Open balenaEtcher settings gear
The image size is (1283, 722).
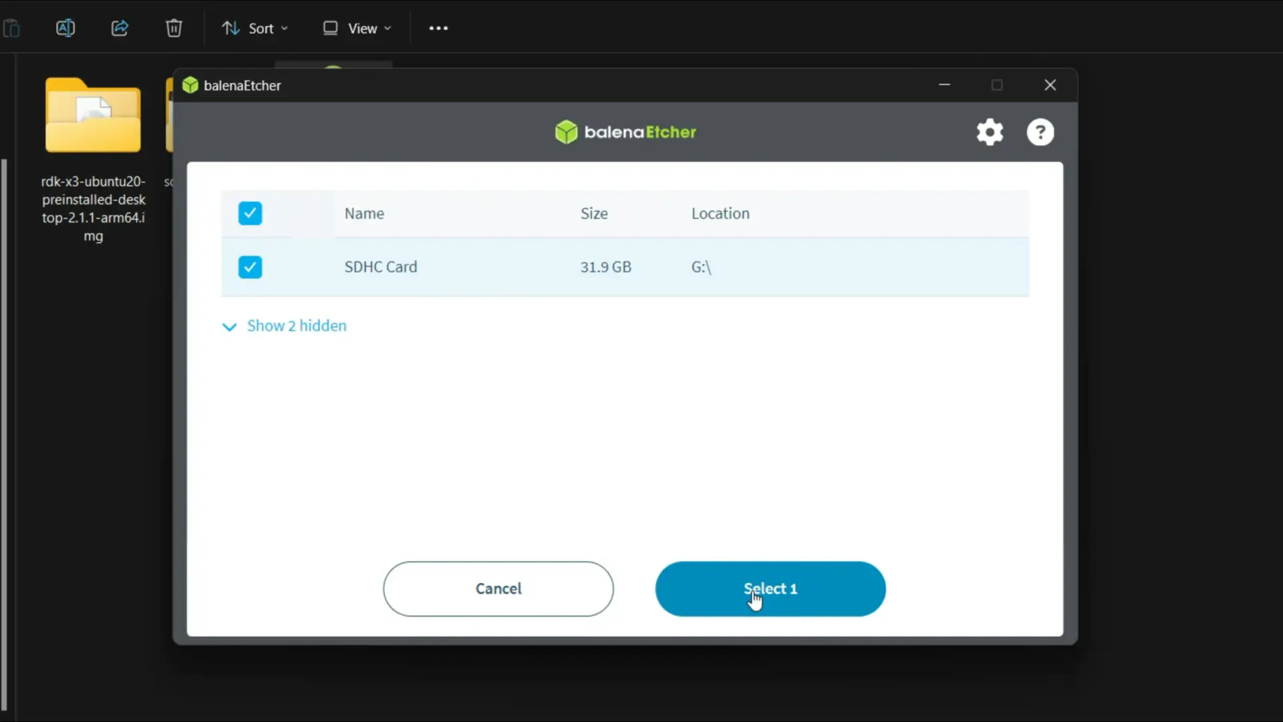(x=990, y=132)
